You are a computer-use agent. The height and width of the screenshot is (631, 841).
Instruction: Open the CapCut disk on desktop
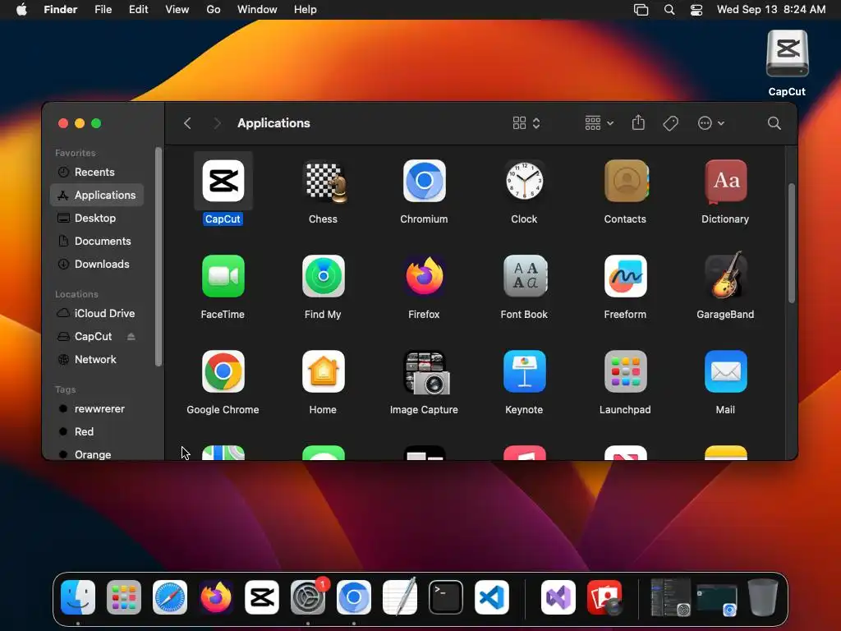(787, 53)
